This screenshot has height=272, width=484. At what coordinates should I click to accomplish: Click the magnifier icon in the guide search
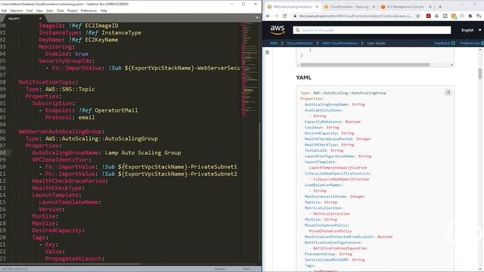[297, 30]
